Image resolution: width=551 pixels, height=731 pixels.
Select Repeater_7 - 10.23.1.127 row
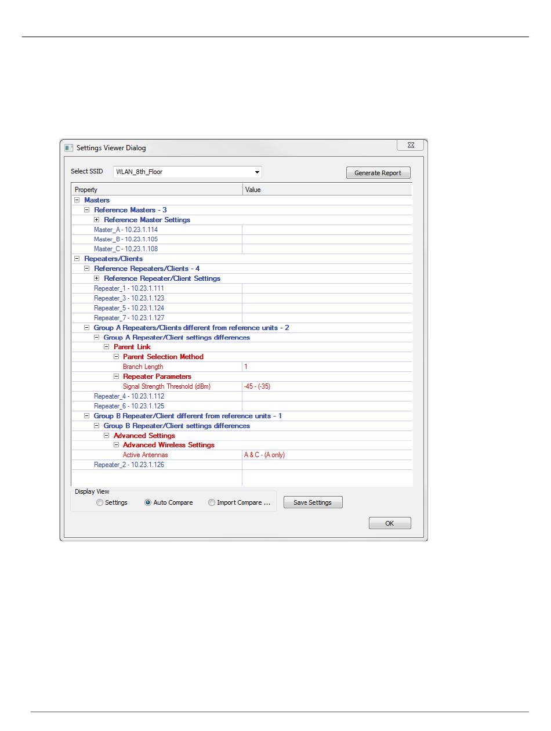tap(241, 318)
